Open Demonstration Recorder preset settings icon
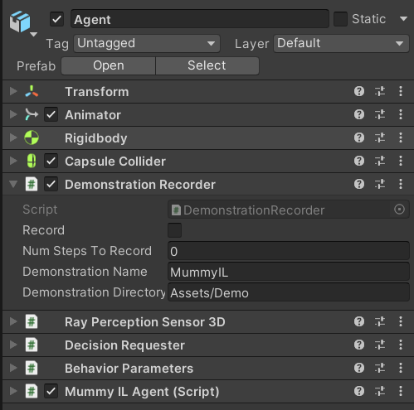The height and width of the screenshot is (410, 414). (x=380, y=184)
